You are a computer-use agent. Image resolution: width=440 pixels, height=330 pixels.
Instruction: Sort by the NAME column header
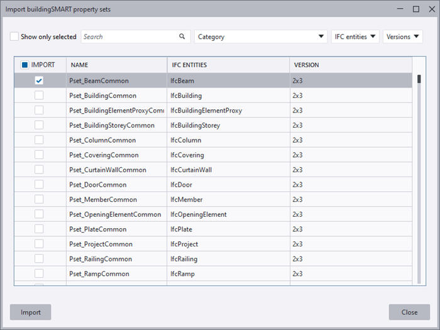79,65
